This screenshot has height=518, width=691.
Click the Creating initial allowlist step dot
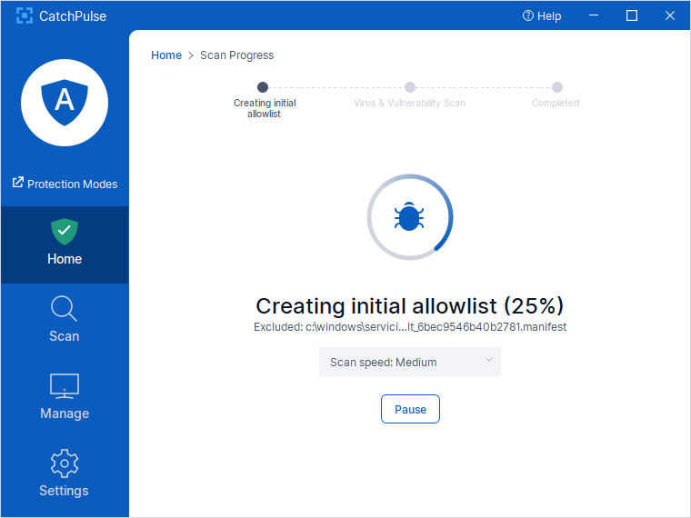263,87
